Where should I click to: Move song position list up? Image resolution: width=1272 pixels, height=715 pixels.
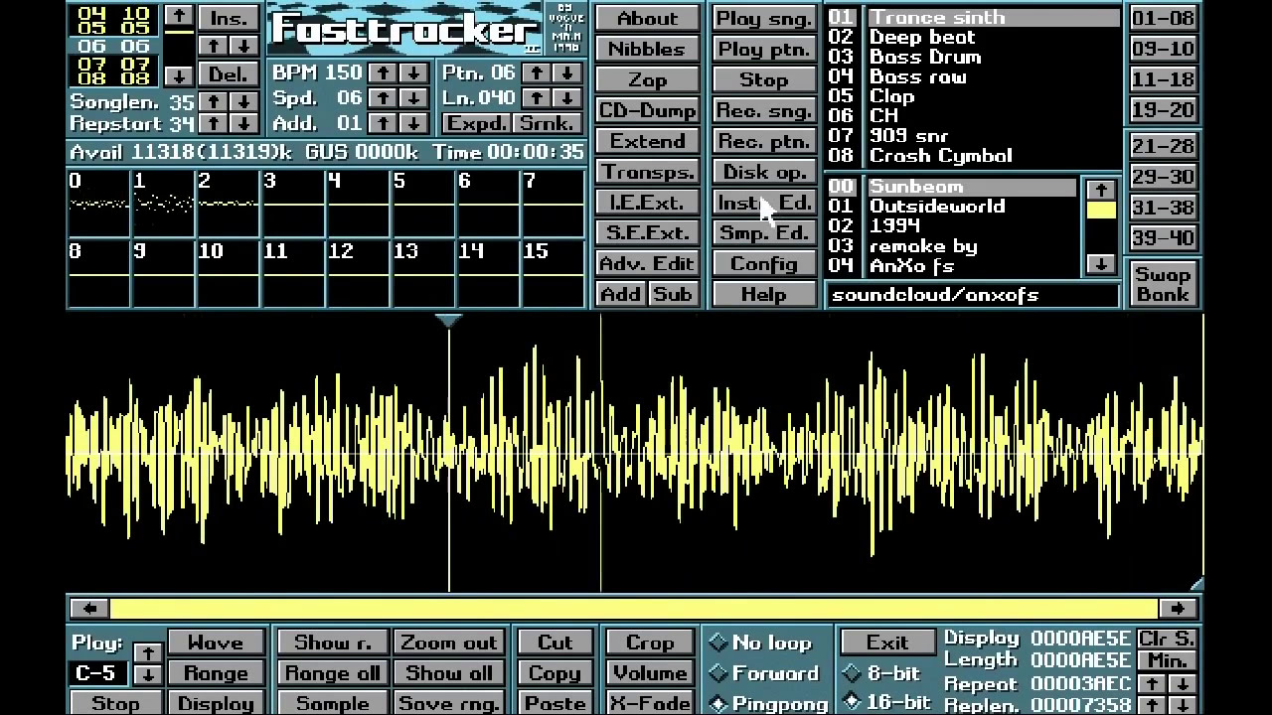(x=179, y=16)
